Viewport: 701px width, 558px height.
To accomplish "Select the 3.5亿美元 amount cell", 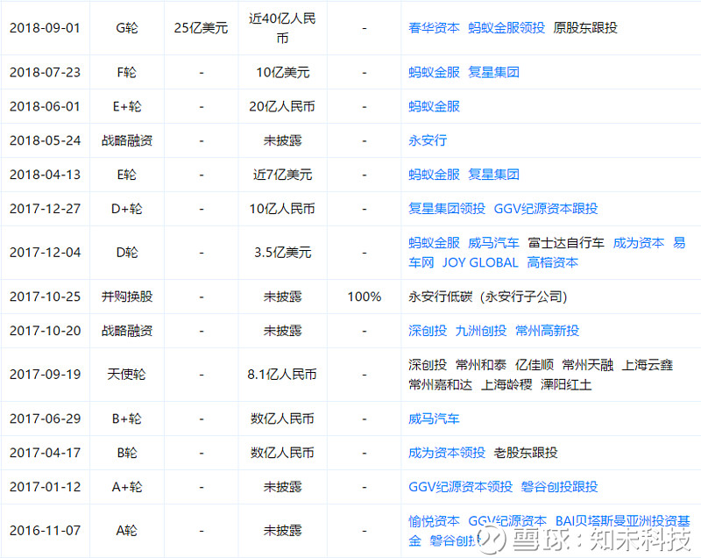I will [x=282, y=253].
